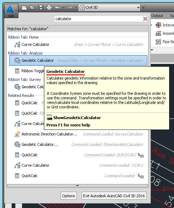Viewport: 174px width, 208px height.
Task: Select Curve Calculator with Command Loaded: 'CCALC
Action: tap(78, 165)
